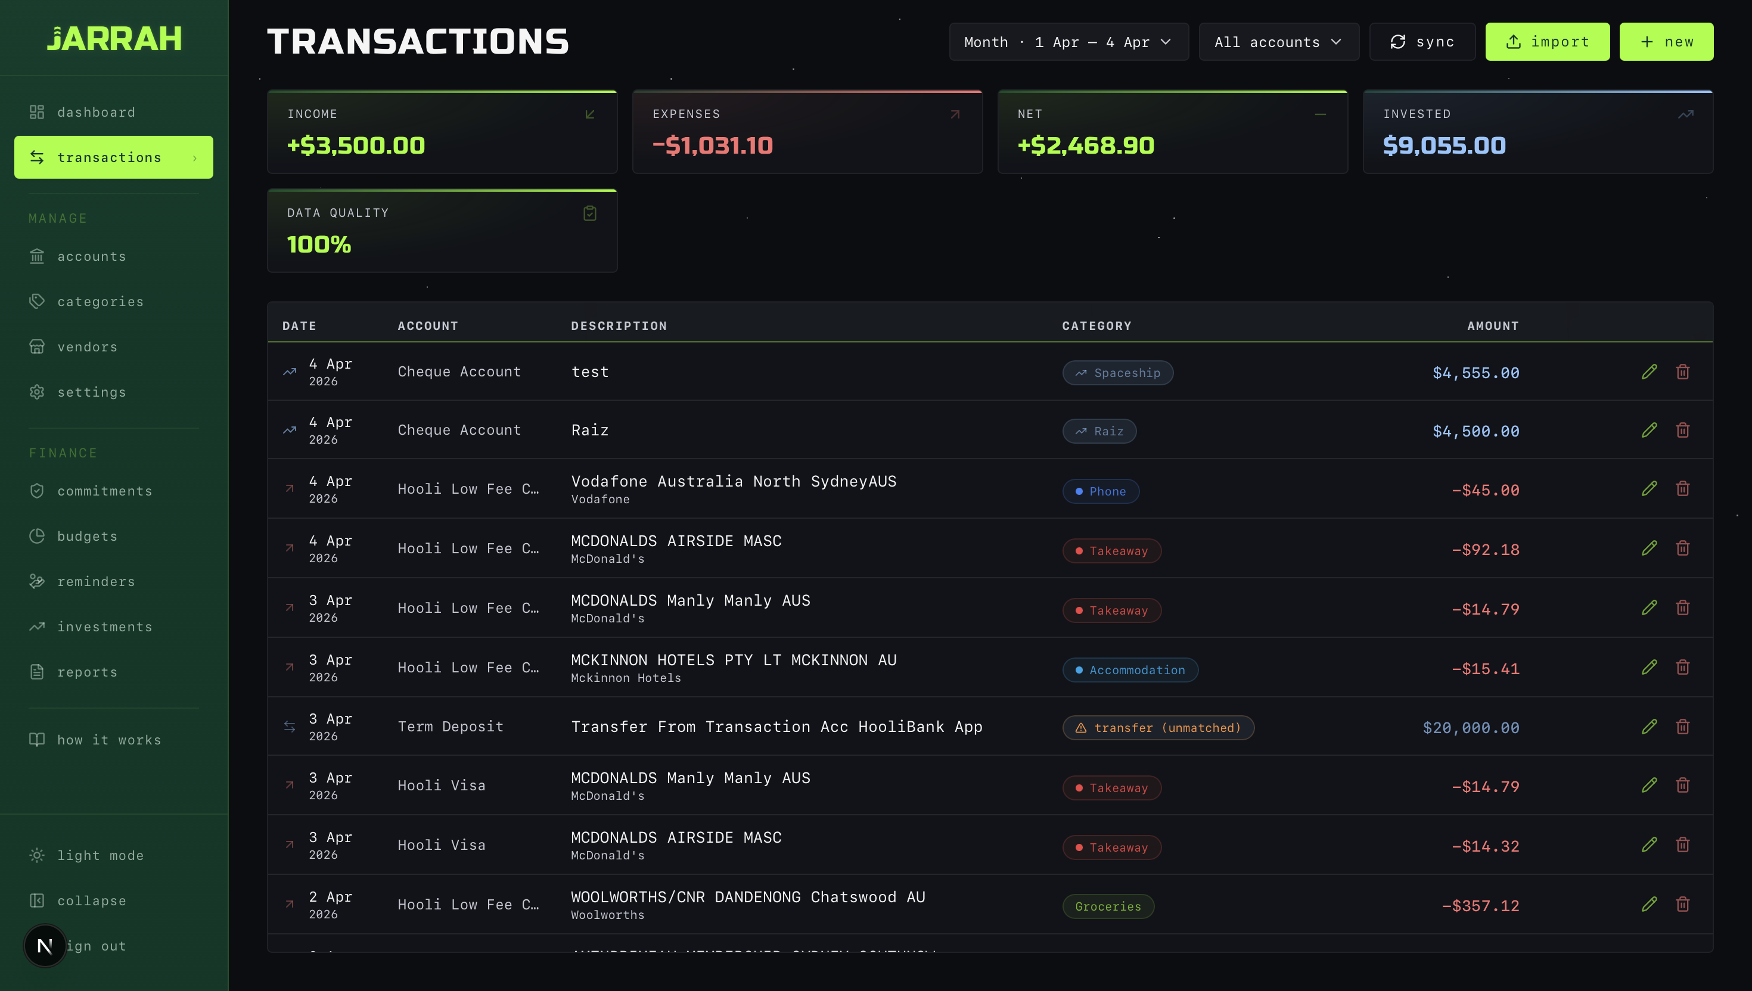
Task: Expand the All accounts filter
Action: coord(1278,42)
